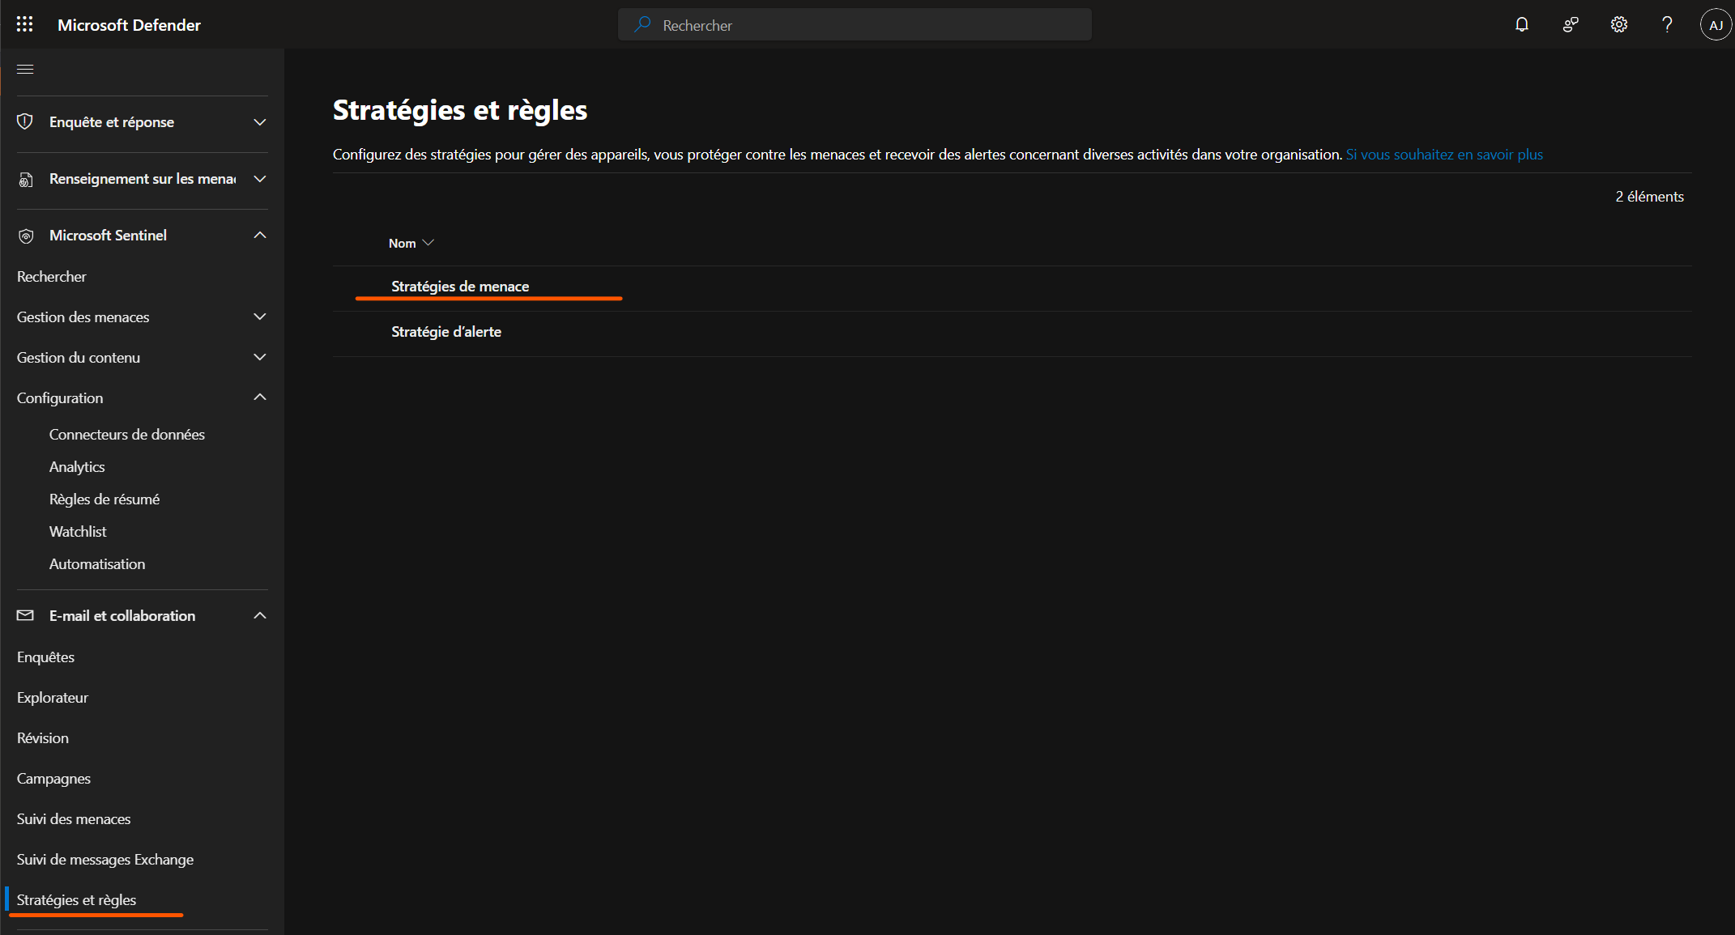
Task: Expand the Enquête et réponse section
Action: (143, 122)
